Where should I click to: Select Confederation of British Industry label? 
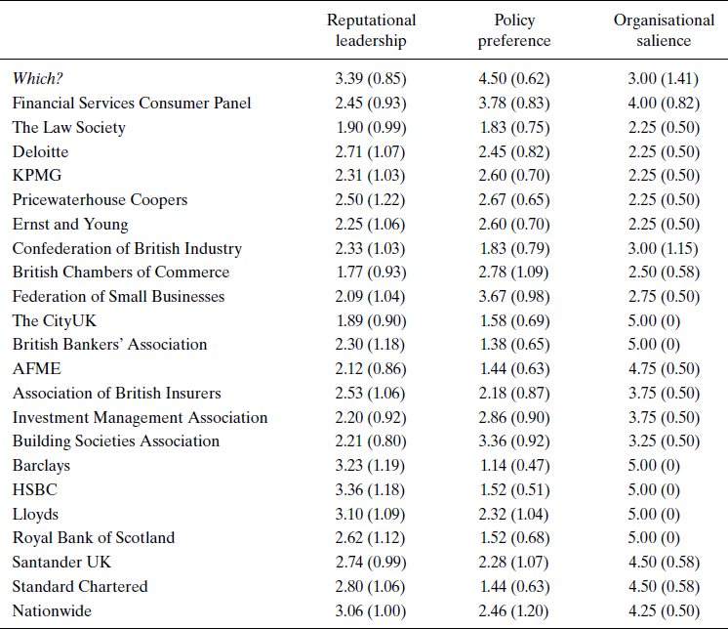[x=127, y=248]
